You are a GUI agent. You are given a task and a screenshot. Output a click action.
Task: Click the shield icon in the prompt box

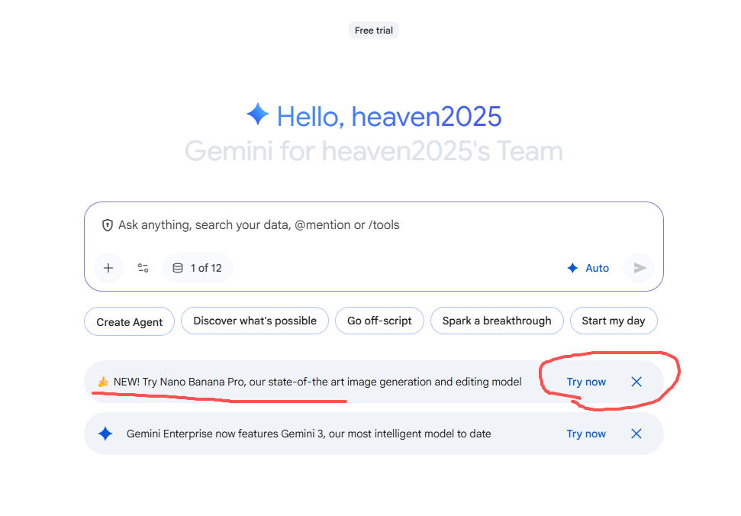[108, 225]
